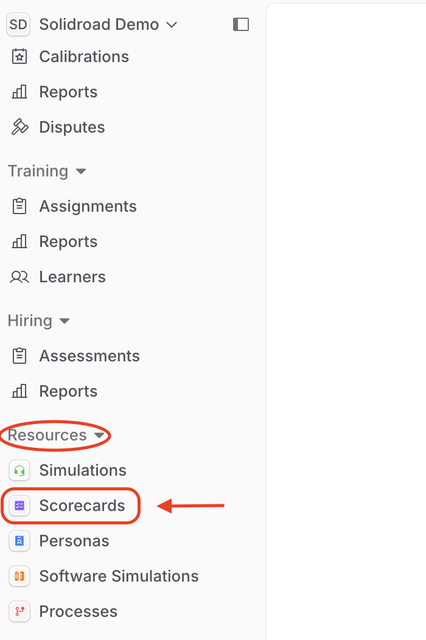Open the Disputes page

(x=72, y=127)
